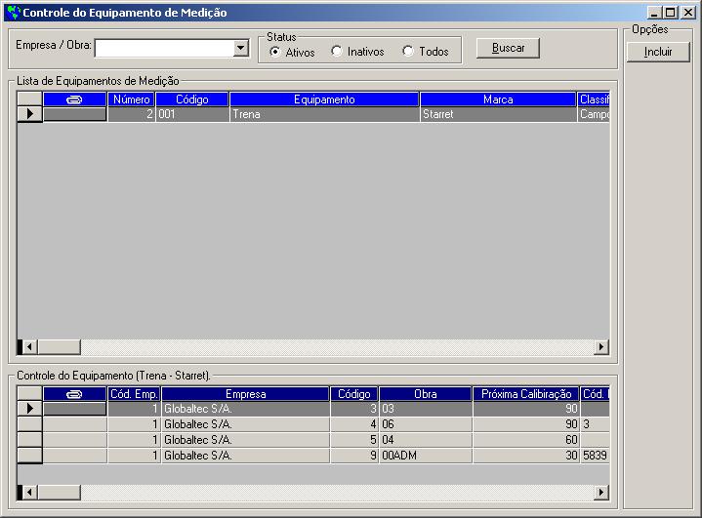Sort by the Equipamento column header
The height and width of the screenshot is (518, 702).
324,100
